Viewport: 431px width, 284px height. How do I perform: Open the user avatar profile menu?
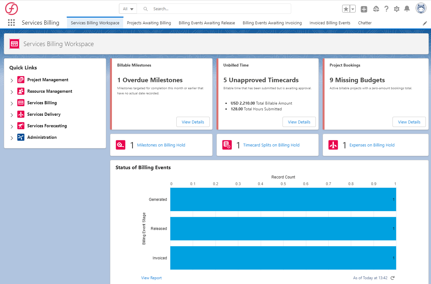(421, 9)
